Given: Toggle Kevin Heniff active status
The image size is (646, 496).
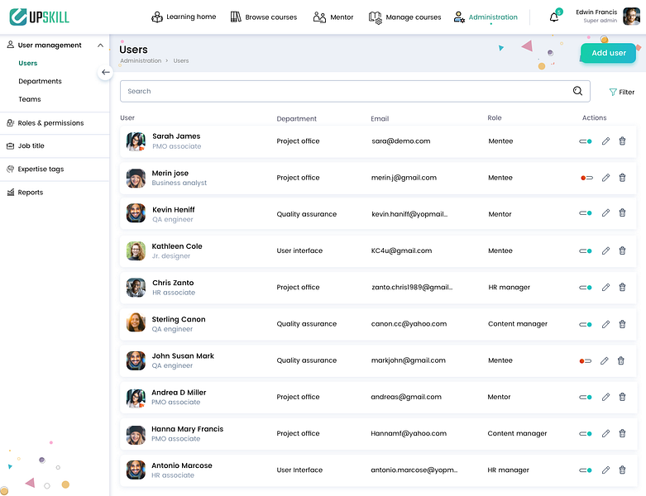Looking at the screenshot, I should coord(586,213).
